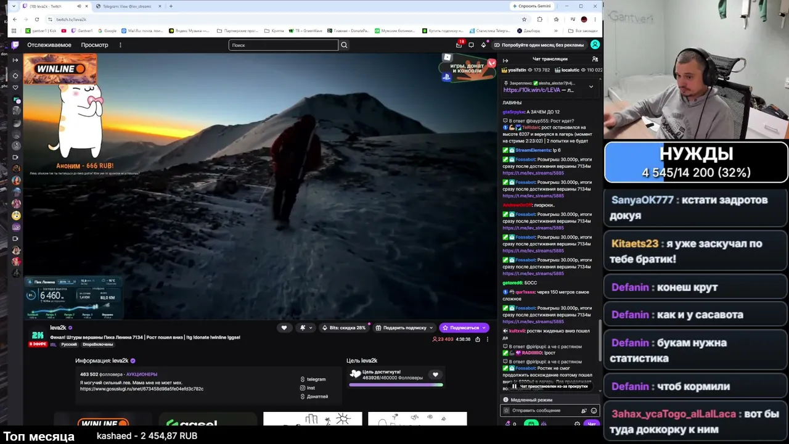Viewport: 789px width, 444px height.
Task: Expand the left sidebar arrow
Action: point(15,60)
